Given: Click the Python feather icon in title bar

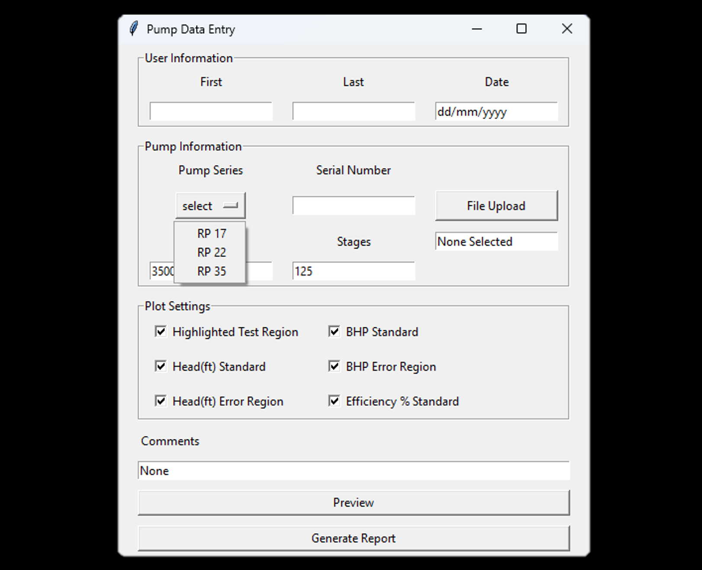Looking at the screenshot, I should pos(134,29).
